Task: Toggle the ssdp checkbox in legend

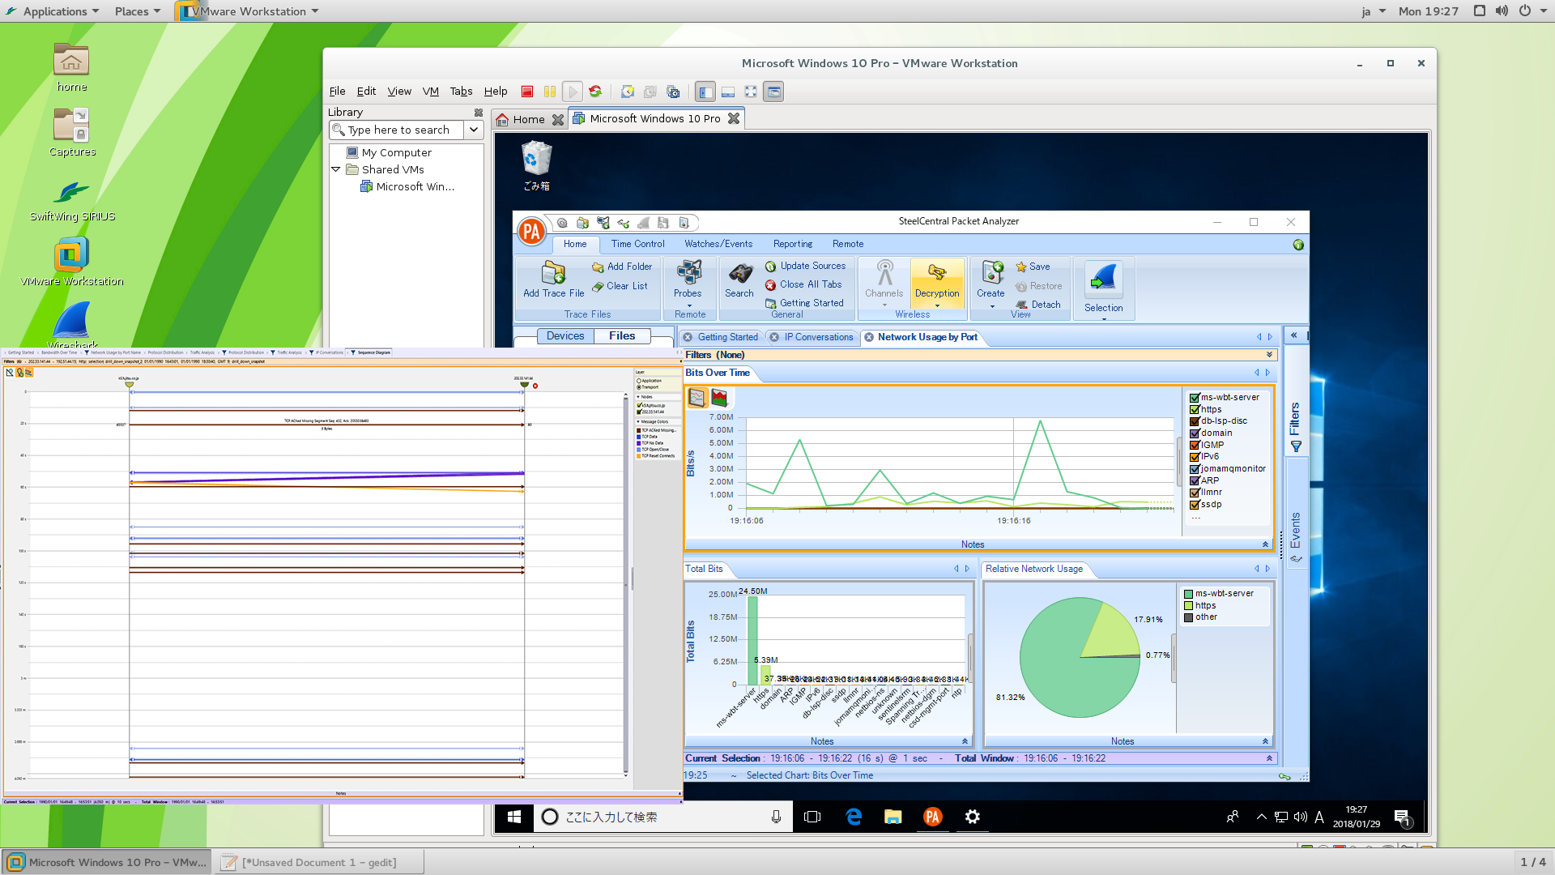Action: tap(1195, 505)
